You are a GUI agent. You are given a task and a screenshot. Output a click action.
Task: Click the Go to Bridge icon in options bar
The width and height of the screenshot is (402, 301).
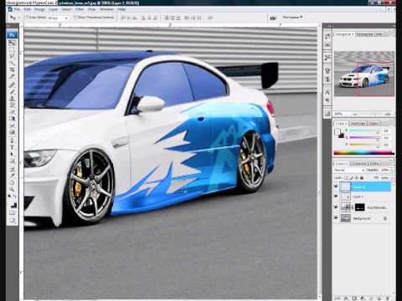[x=272, y=18]
